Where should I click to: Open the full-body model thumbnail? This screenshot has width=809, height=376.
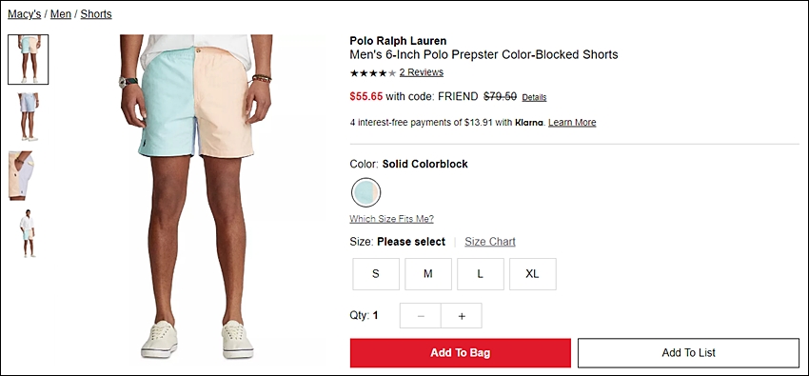coord(29,233)
